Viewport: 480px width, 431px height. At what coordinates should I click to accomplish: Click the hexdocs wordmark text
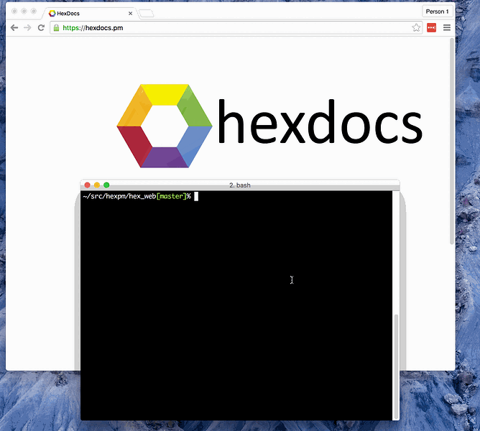[320, 122]
